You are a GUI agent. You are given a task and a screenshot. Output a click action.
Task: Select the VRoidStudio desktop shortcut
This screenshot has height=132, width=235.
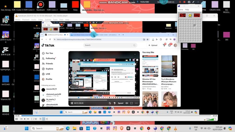tap(6, 21)
